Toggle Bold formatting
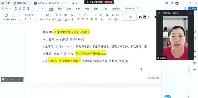The image size is (198, 98). (x=26, y=19)
